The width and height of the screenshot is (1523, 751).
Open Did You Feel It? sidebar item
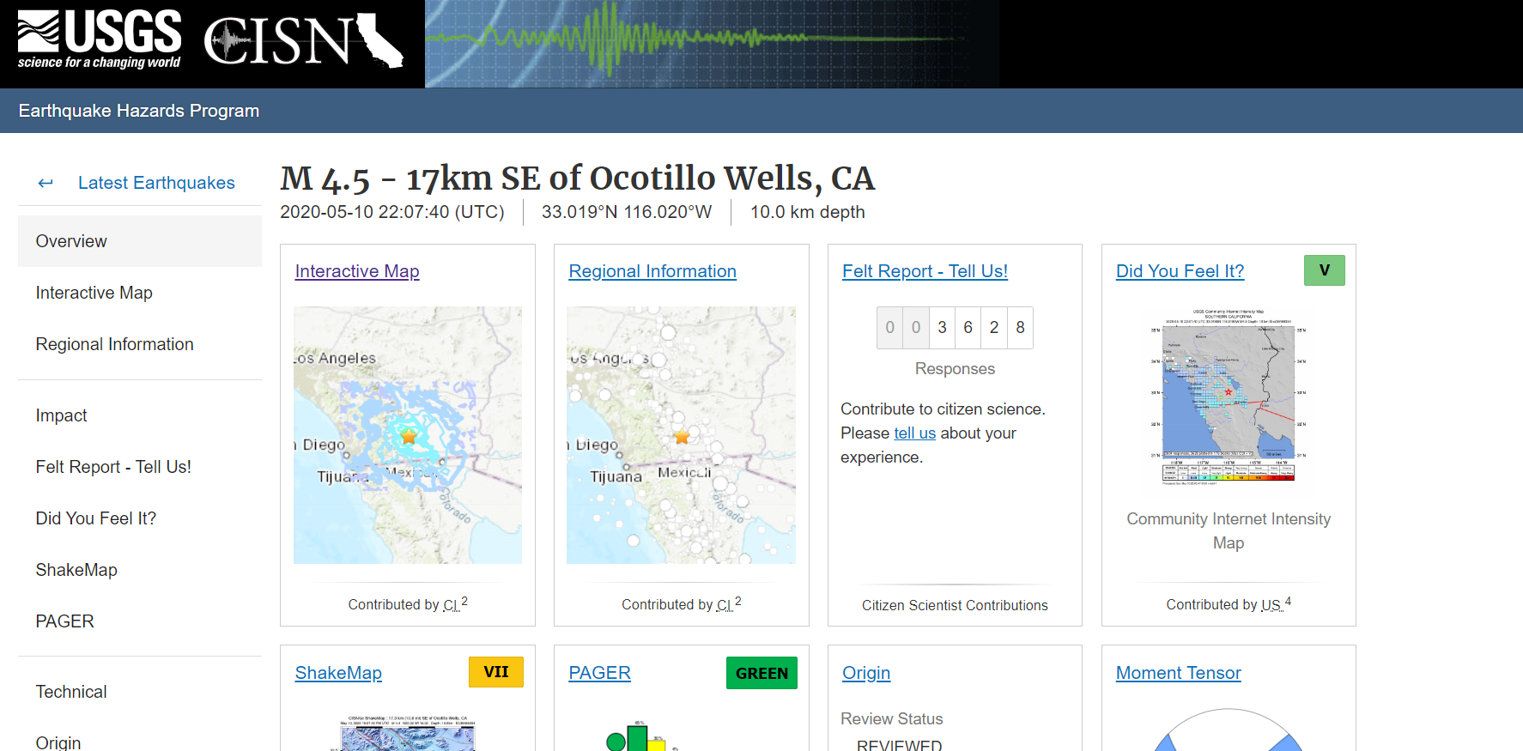95,518
